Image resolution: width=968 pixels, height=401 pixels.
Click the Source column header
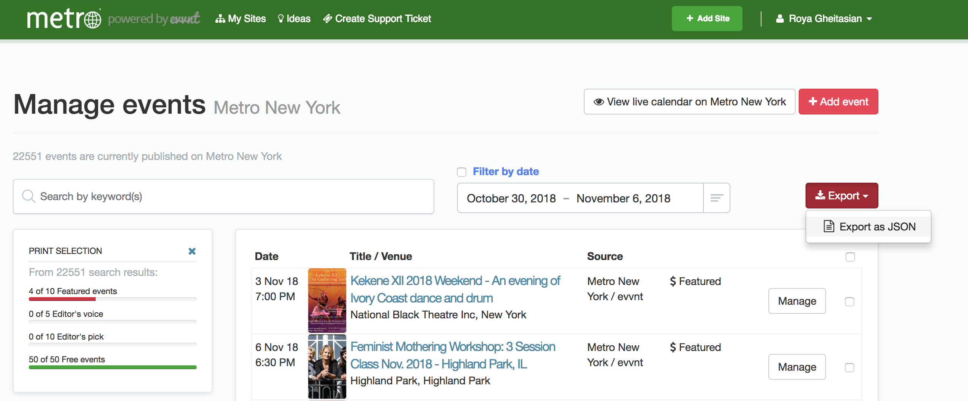tap(605, 257)
